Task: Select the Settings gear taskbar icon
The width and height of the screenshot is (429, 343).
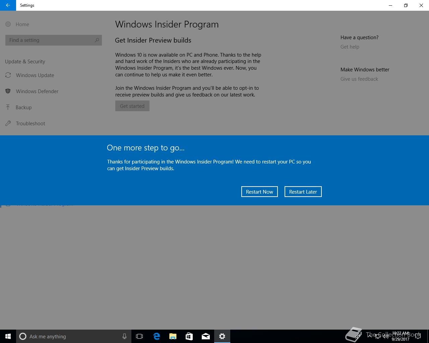Action: (x=222, y=336)
